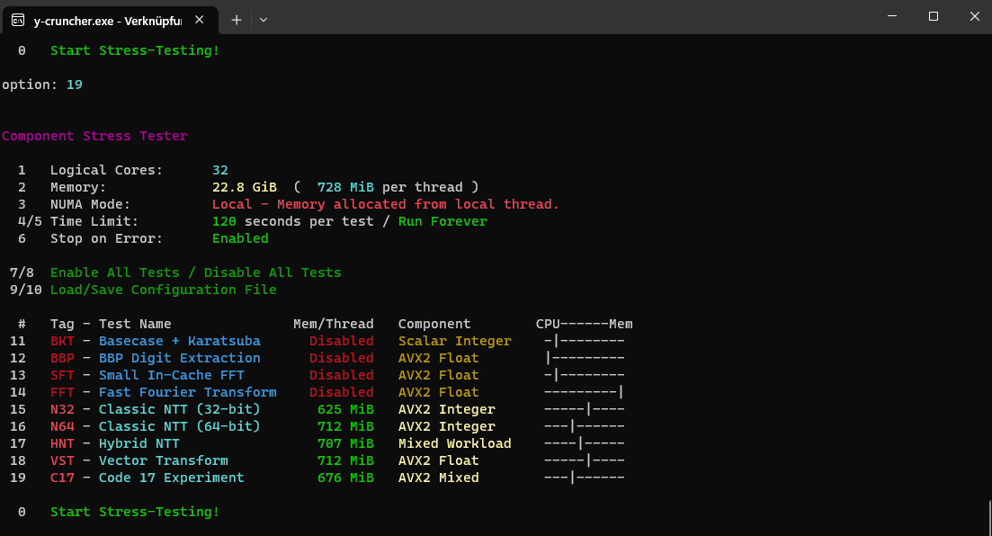This screenshot has width=992, height=536.
Task: Click 'Disabled' in the BKT row
Action: point(342,341)
